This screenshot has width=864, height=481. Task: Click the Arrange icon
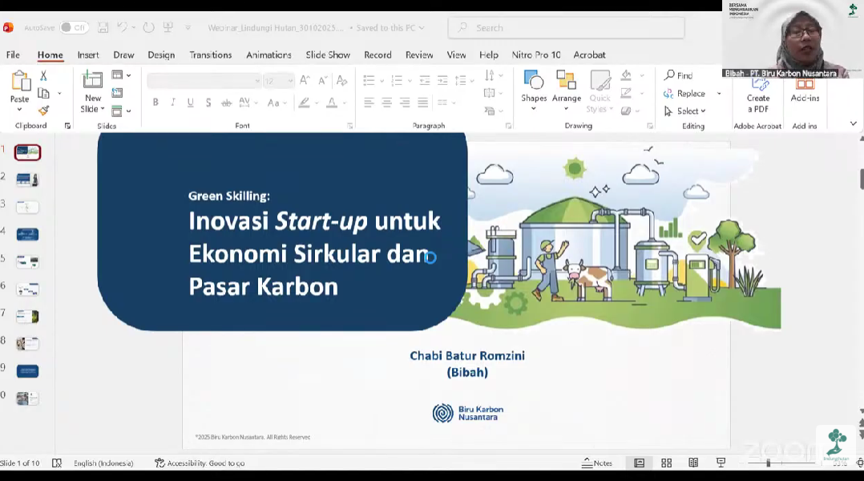click(566, 81)
